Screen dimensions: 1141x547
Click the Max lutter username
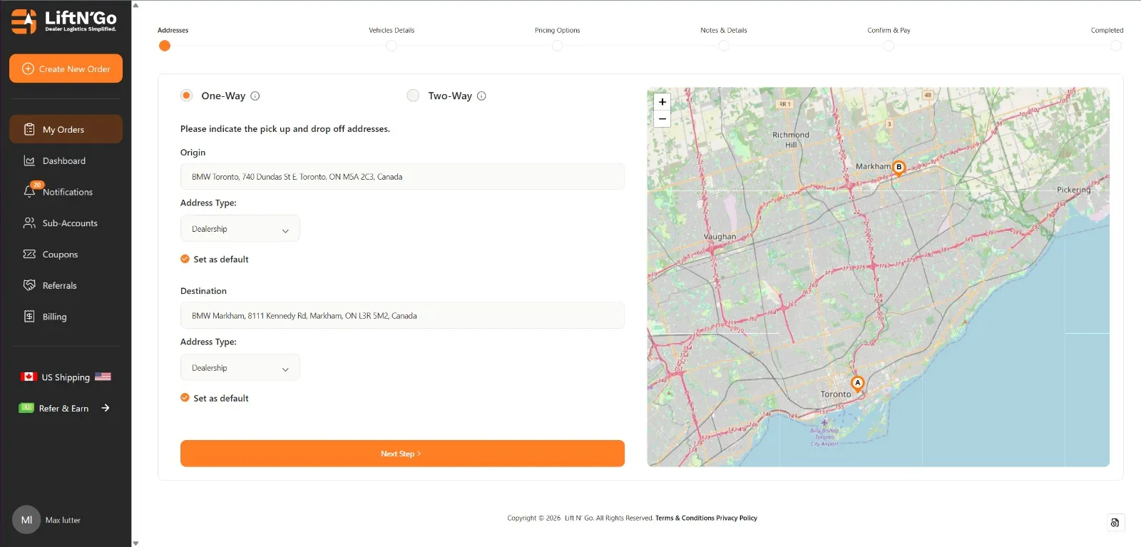click(63, 521)
